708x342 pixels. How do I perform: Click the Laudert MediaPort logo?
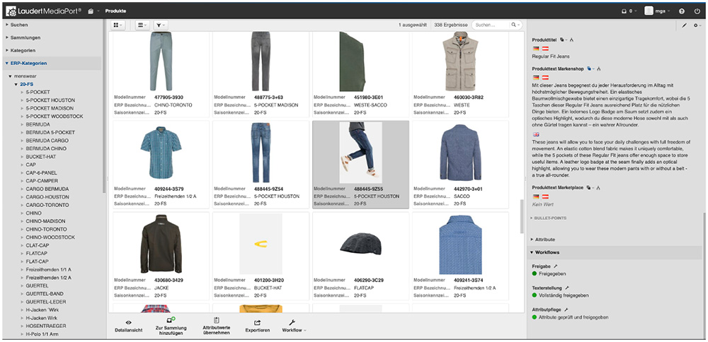point(44,11)
